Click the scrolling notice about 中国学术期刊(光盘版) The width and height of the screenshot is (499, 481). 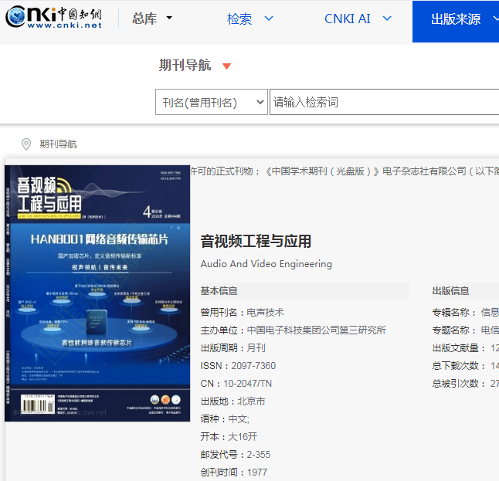[x=345, y=171]
